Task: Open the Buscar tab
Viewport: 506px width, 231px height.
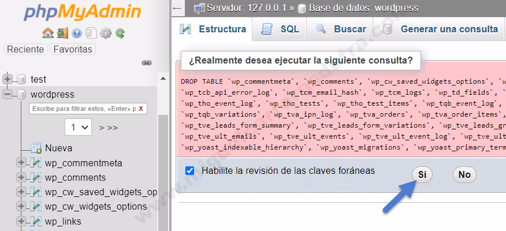Action: pos(340,29)
